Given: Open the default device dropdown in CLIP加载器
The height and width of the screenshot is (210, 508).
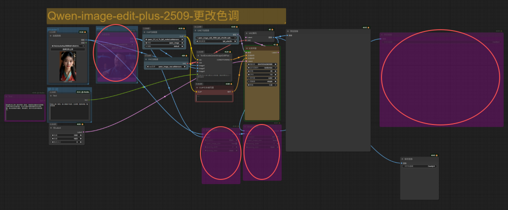Looking at the screenshot, I should tap(164, 46).
